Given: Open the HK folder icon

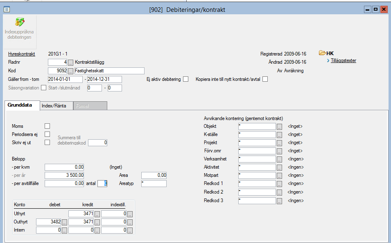Looking at the screenshot, I should [322, 53].
